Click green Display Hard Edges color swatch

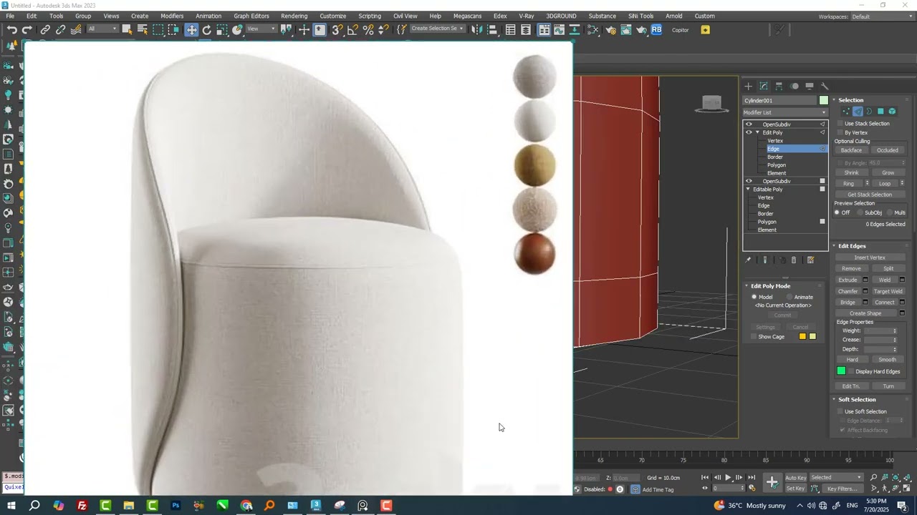tap(841, 371)
